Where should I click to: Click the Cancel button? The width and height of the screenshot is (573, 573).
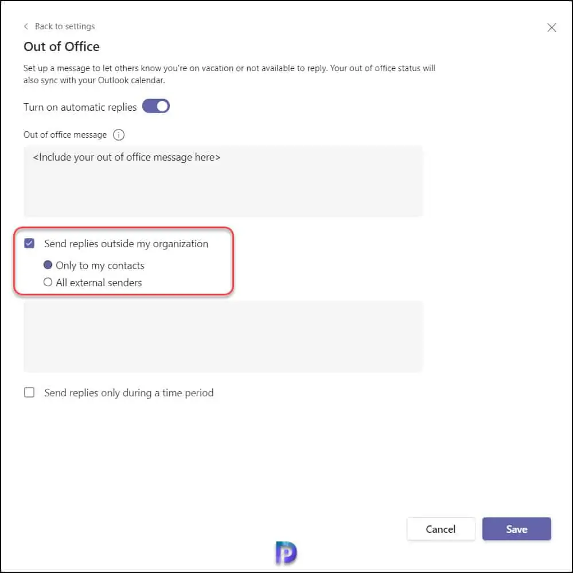441,529
